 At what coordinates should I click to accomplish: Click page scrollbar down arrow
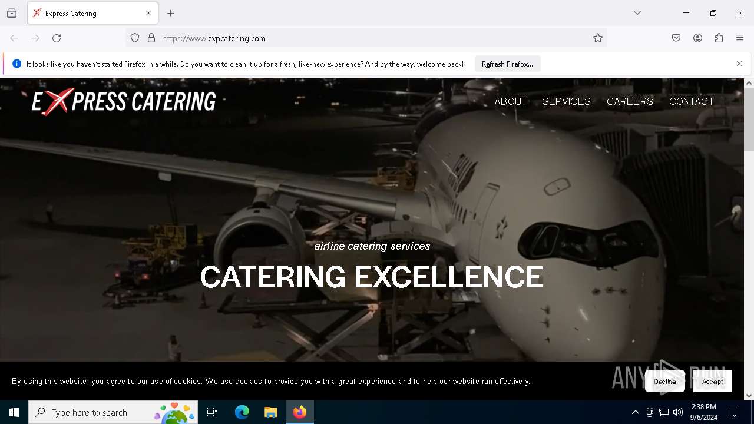(x=749, y=396)
